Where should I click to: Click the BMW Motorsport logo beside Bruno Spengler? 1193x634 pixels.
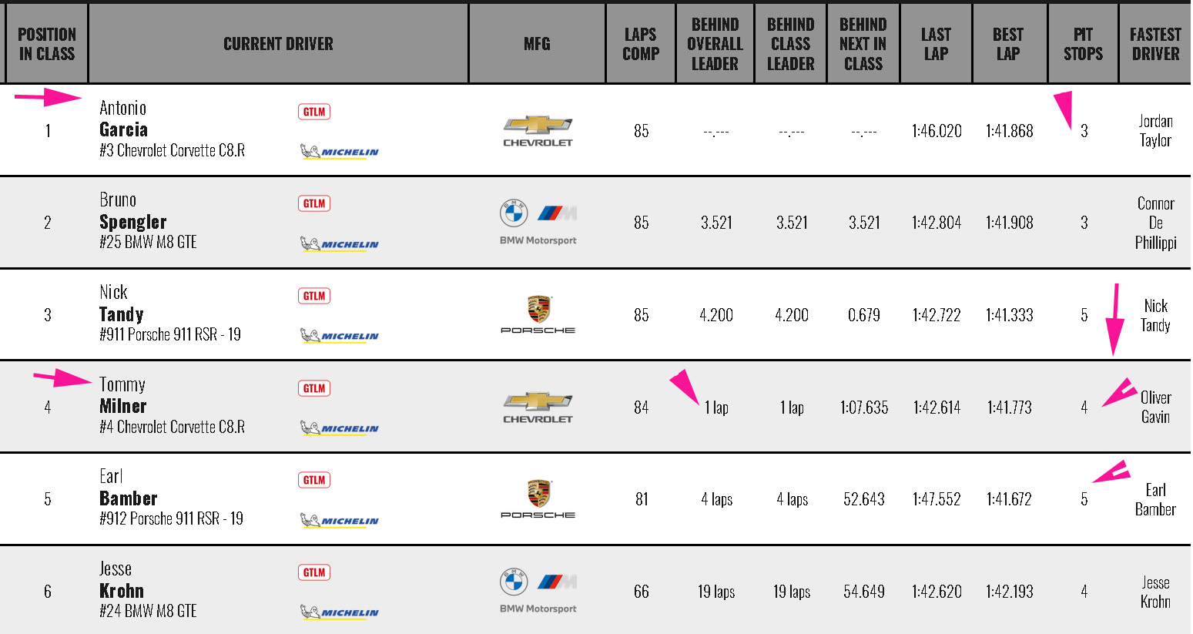(538, 222)
